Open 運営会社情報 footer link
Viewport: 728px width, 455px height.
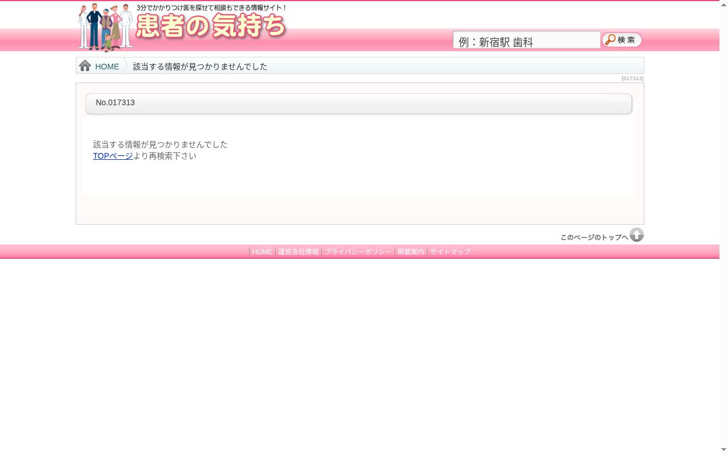298,252
